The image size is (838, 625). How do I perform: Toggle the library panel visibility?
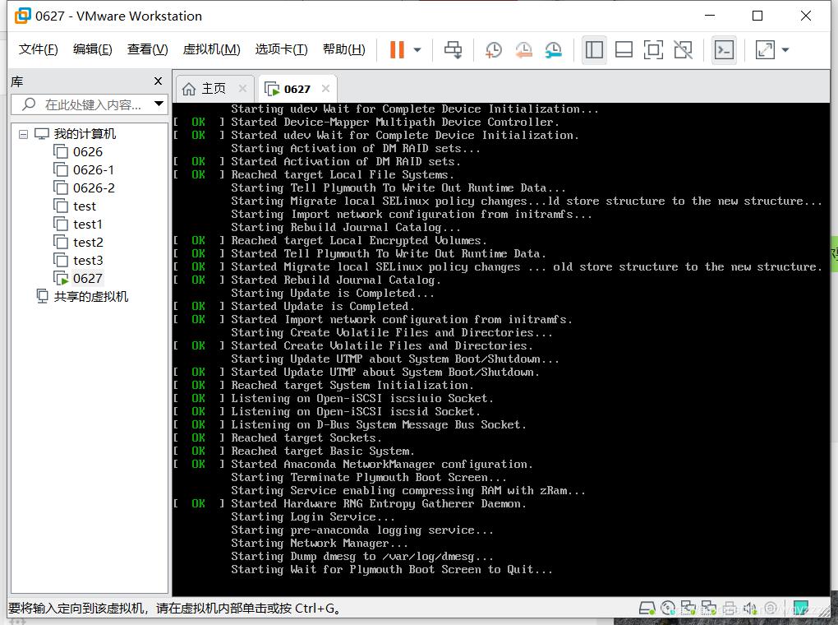593,50
